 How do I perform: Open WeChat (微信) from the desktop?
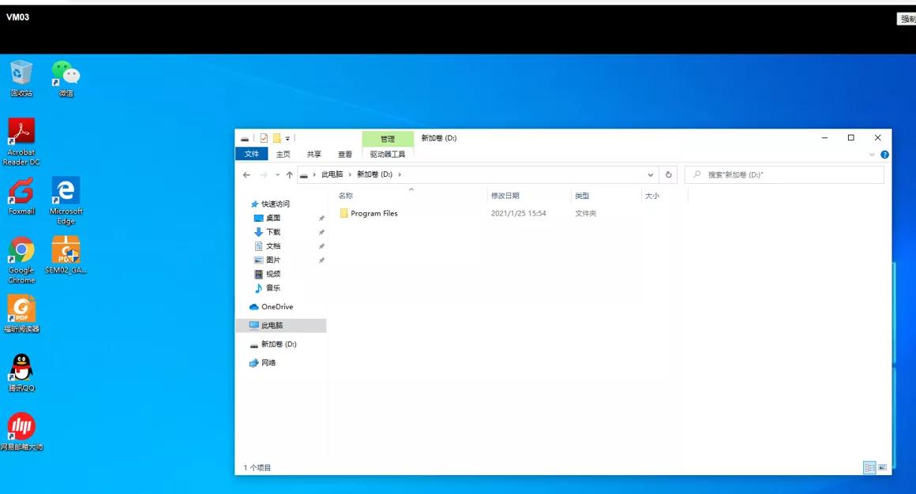pyautogui.click(x=66, y=71)
